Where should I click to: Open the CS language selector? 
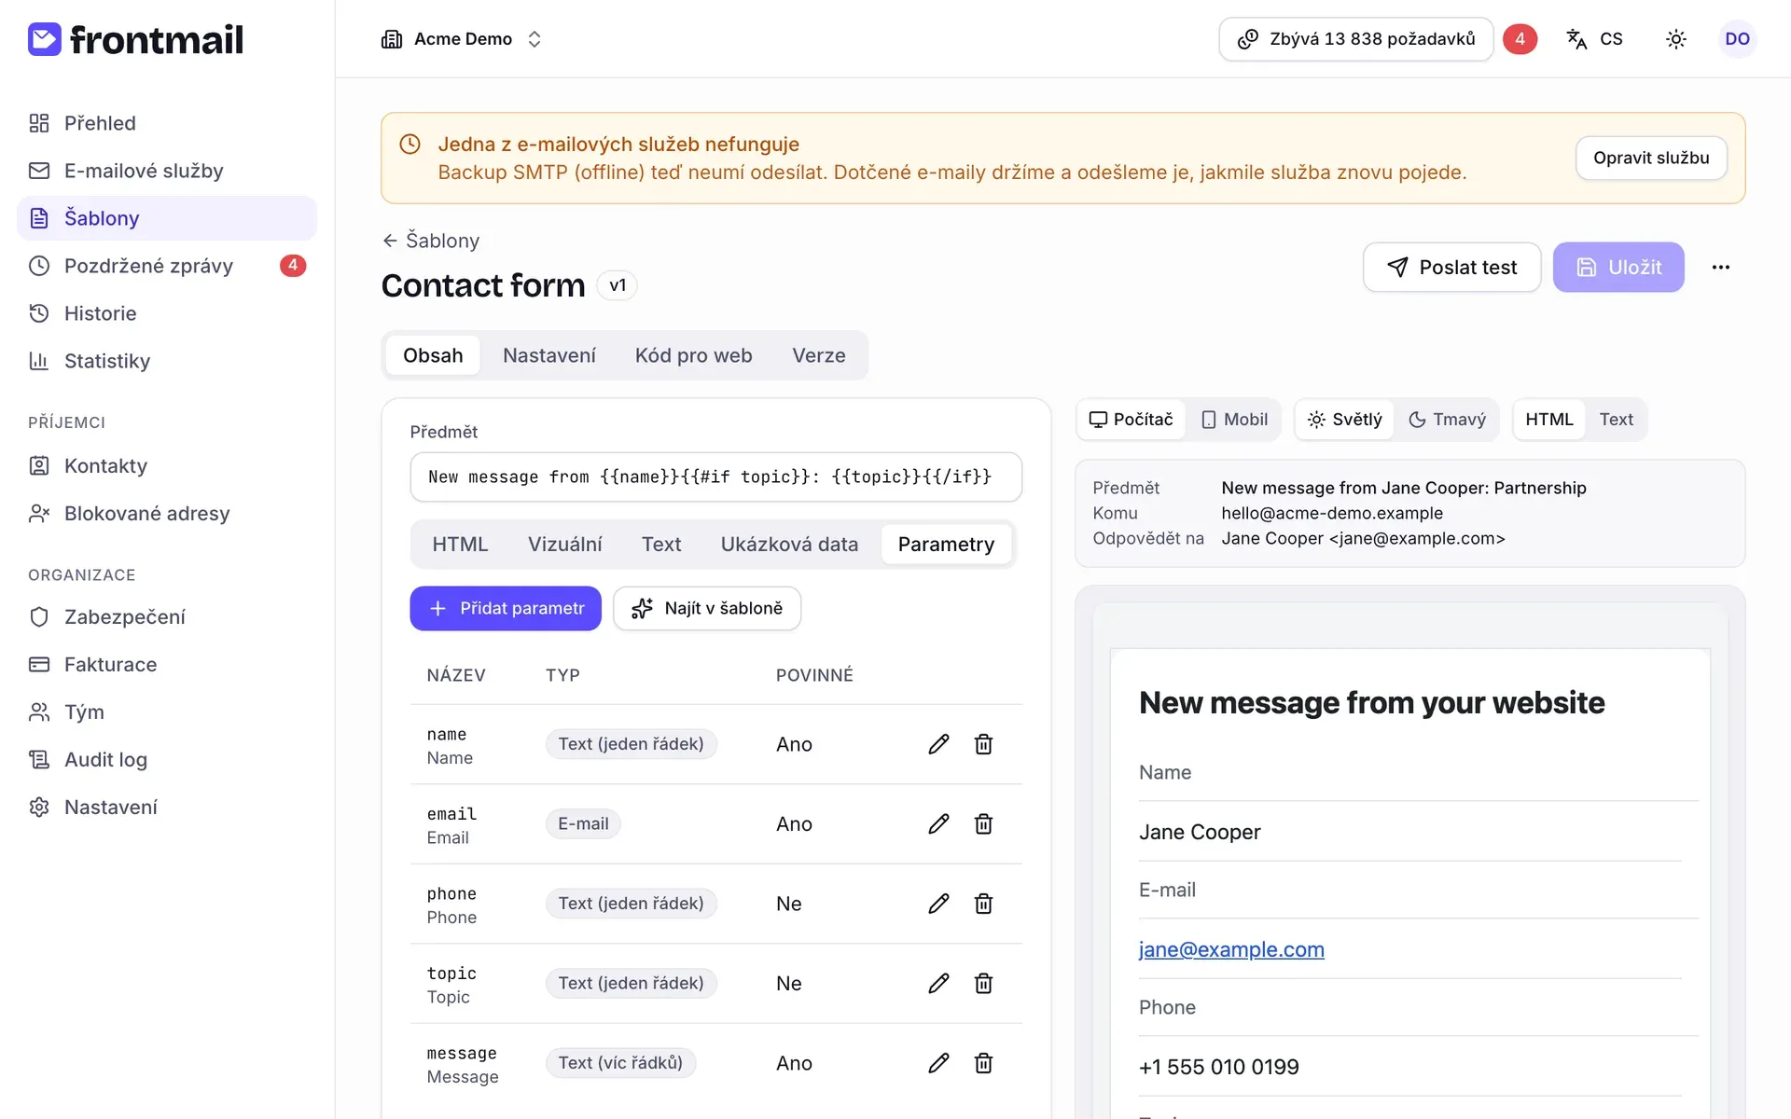point(1595,39)
